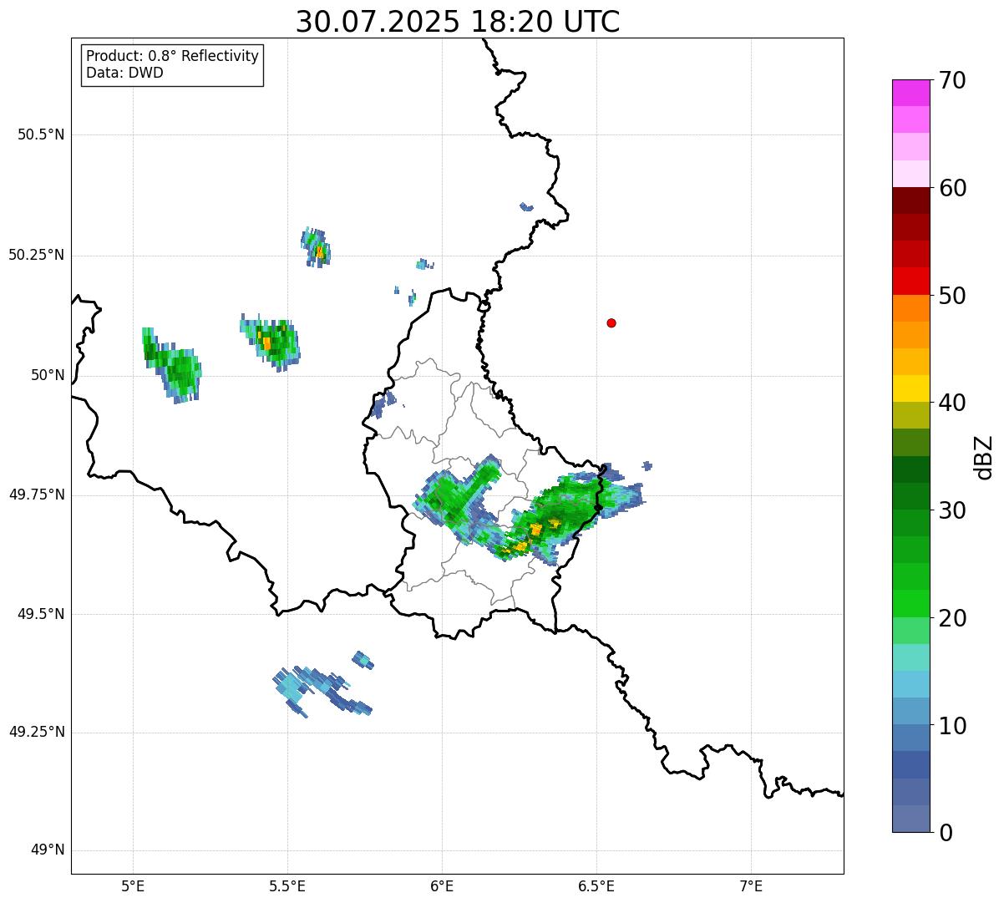Image resolution: width=1004 pixels, height=903 pixels.
Task: Click the radar echo cell near 5.6°E 50.25°N
Action: 317,247
